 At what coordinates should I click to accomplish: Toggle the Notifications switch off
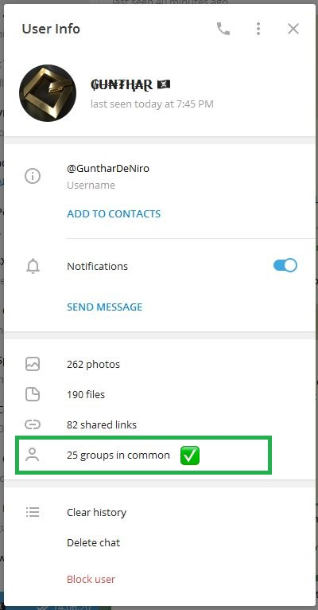285,266
